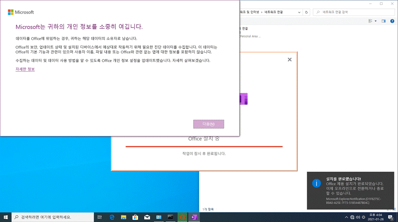
Task: Maximize the 네트워크 연결 Explorer window
Action: pos(381,4)
